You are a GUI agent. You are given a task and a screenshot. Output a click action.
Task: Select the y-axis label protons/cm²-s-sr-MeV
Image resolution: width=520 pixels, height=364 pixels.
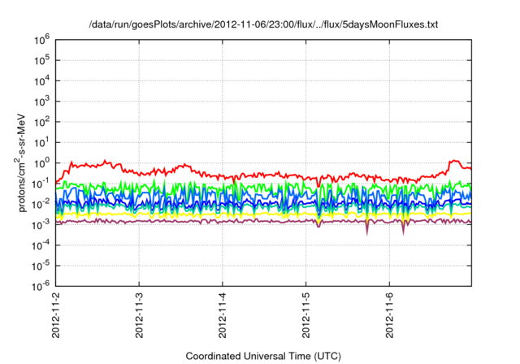coord(20,162)
